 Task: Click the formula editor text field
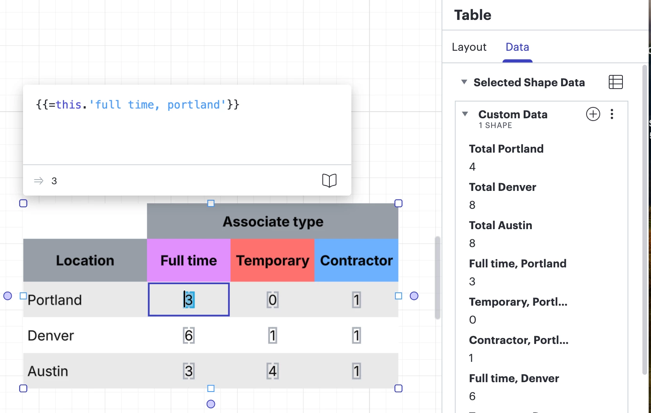(187, 125)
